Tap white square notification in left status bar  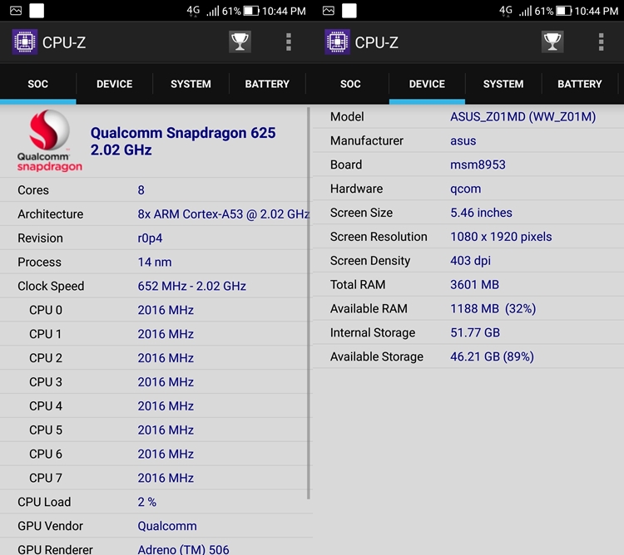click(37, 11)
